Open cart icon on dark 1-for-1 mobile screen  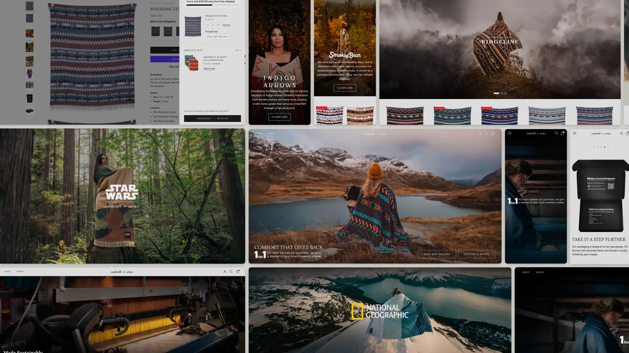tap(562, 133)
